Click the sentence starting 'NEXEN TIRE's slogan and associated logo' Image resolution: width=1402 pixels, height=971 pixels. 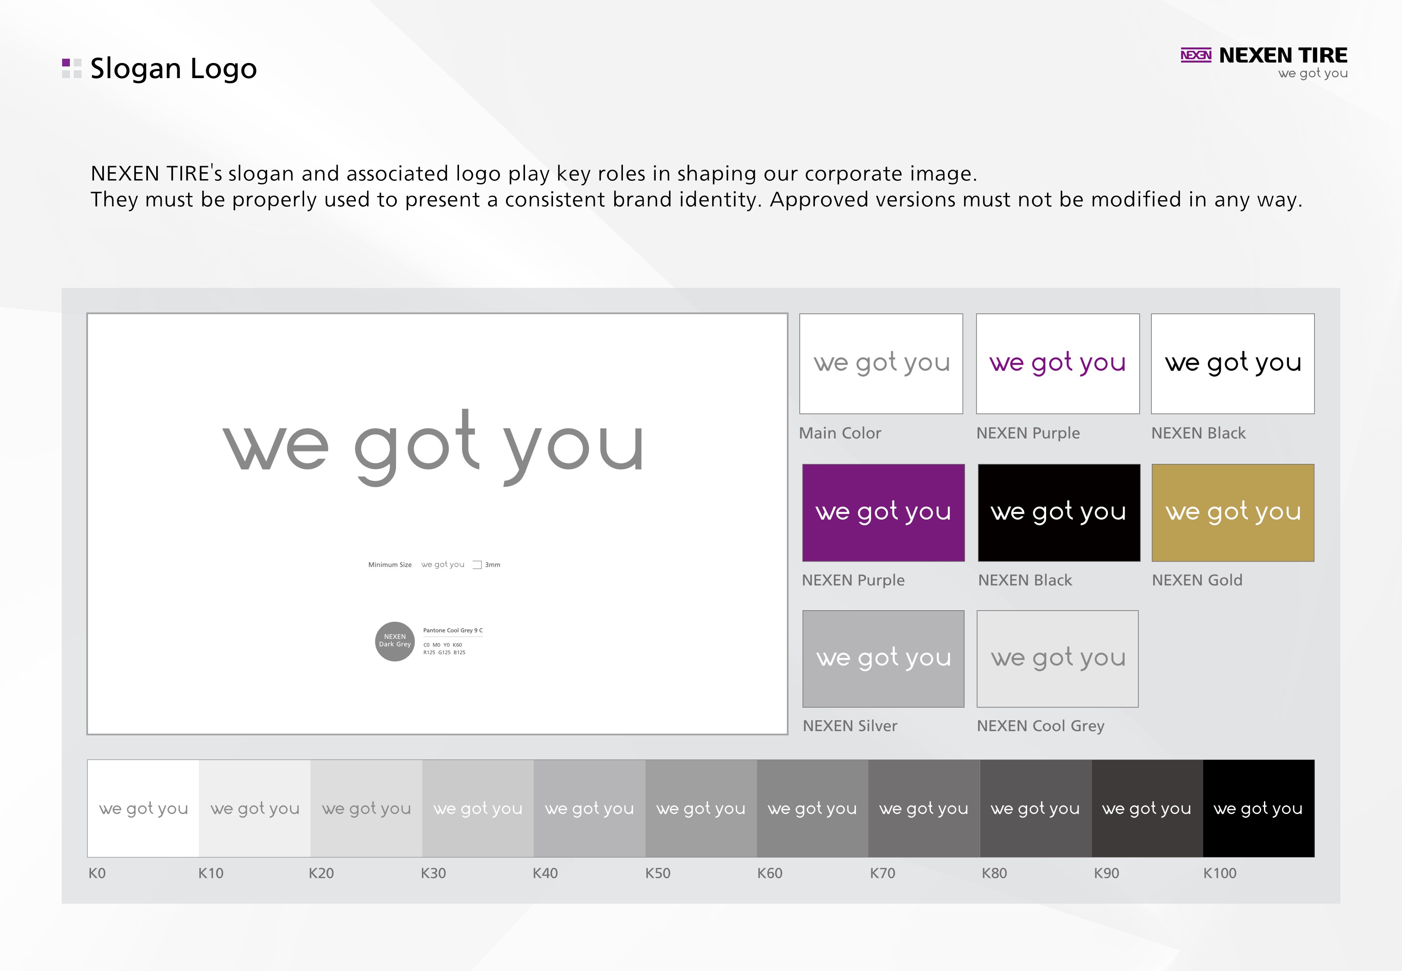point(534,174)
